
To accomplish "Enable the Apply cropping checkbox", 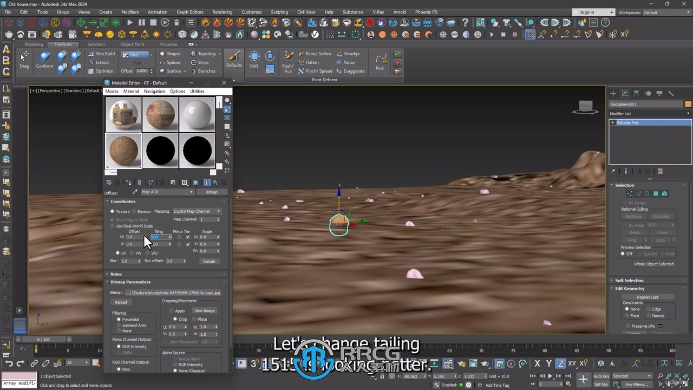I will (x=171, y=311).
